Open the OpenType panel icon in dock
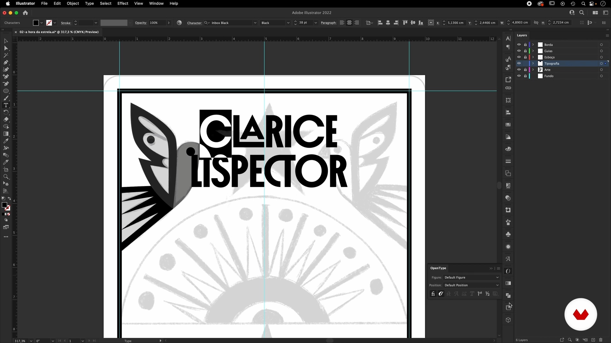 (x=508, y=271)
